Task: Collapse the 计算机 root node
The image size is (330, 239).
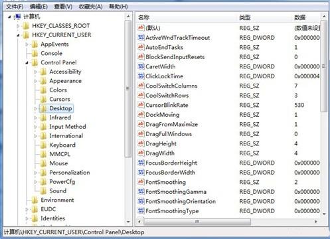Action: tap(9, 17)
